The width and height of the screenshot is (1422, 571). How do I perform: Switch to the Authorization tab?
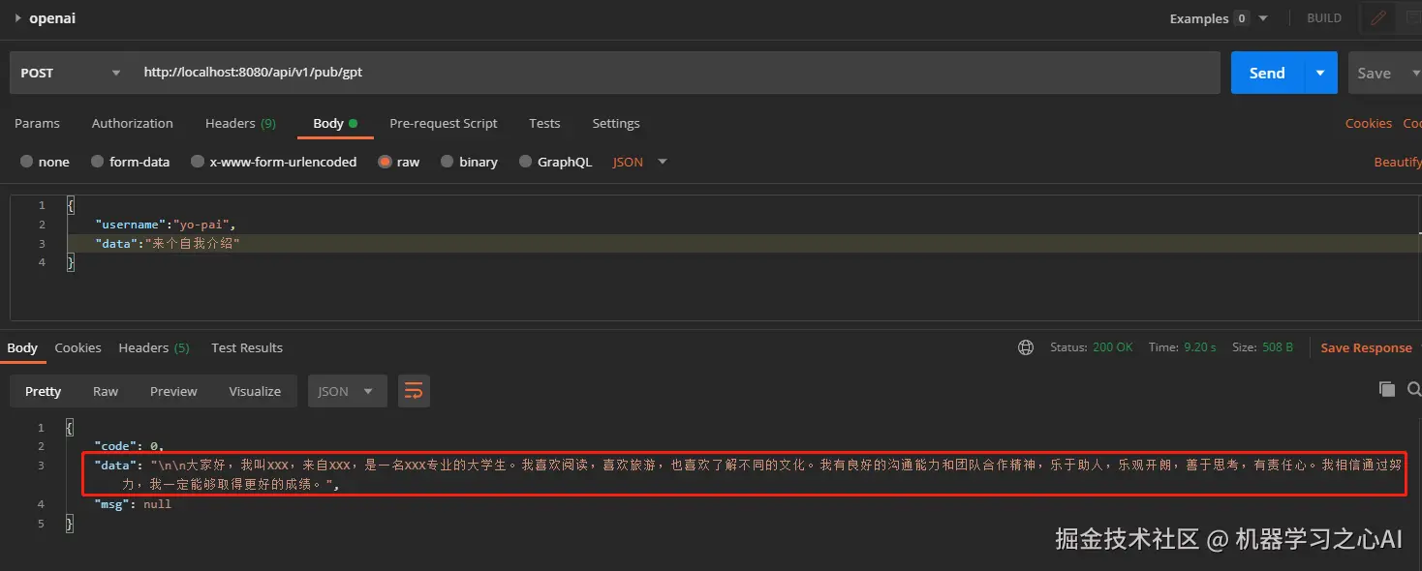[133, 123]
